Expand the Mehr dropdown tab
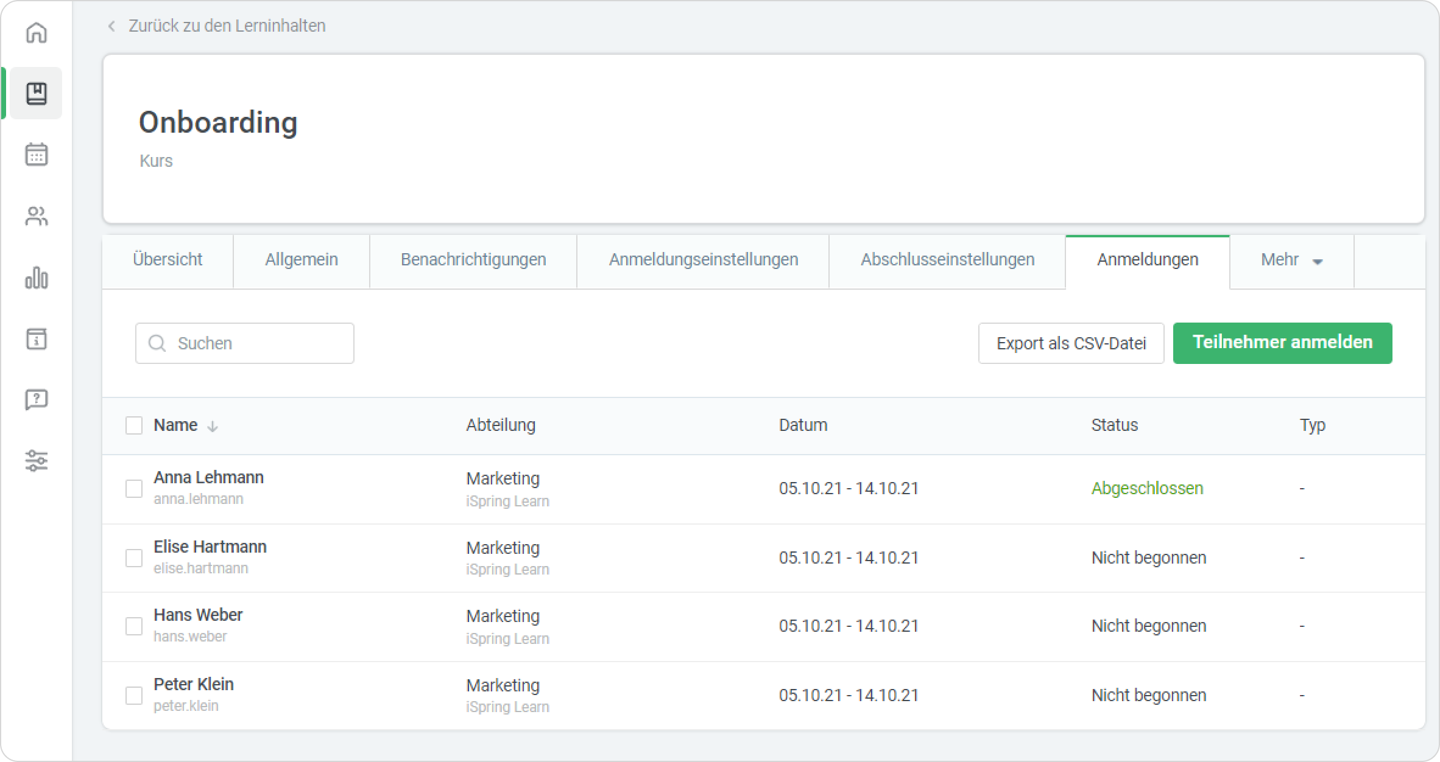 pyautogui.click(x=1291, y=260)
